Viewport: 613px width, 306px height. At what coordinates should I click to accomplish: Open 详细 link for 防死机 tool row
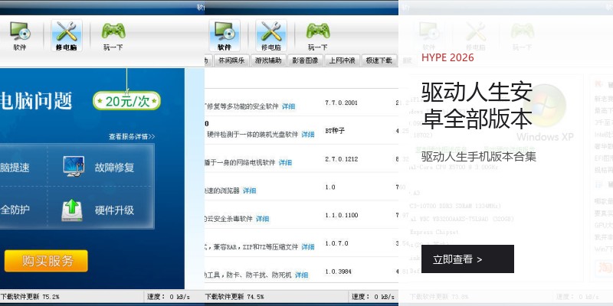pos(301,275)
